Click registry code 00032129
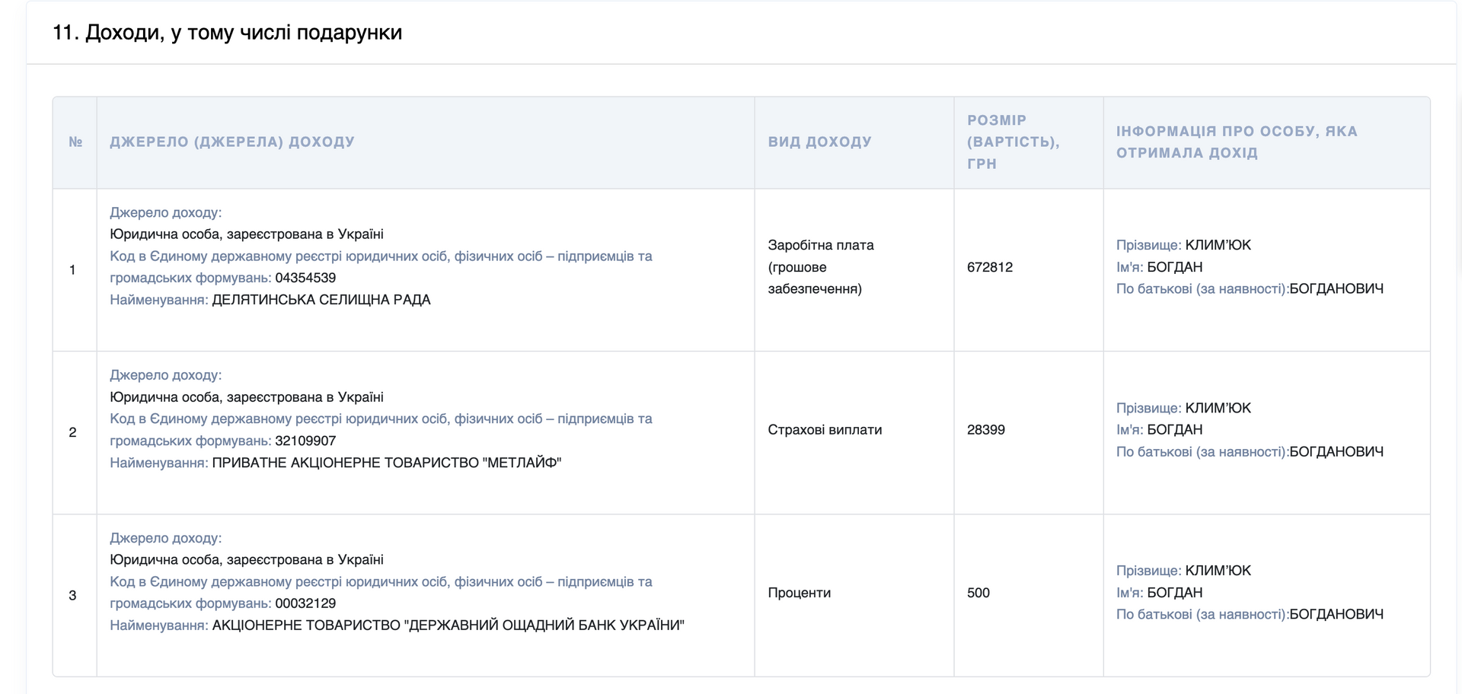Image resolution: width=1462 pixels, height=694 pixels. click(305, 604)
